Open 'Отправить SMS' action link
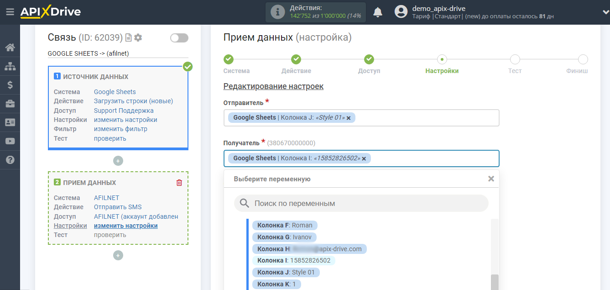 (x=118, y=207)
